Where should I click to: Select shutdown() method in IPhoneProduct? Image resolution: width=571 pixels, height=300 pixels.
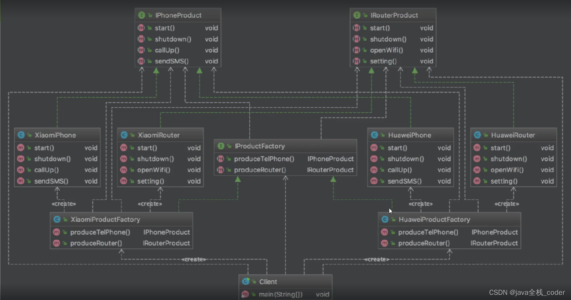pos(178,39)
